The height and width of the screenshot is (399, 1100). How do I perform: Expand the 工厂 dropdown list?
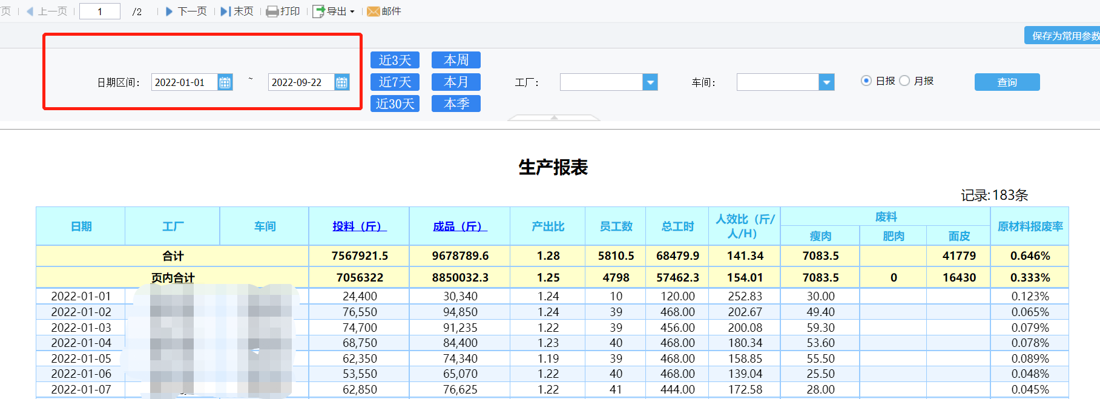pos(650,82)
